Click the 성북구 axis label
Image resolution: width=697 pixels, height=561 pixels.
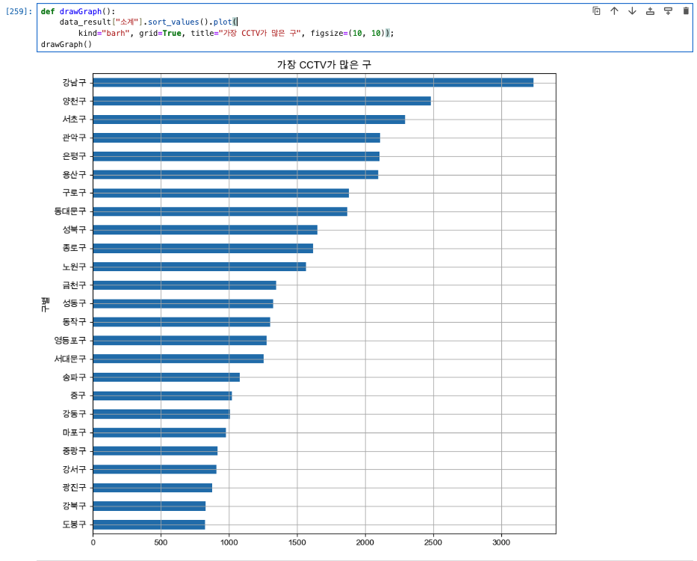(74, 230)
